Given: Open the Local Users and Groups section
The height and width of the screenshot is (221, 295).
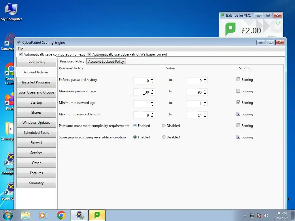Looking at the screenshot, I should 36,92.
